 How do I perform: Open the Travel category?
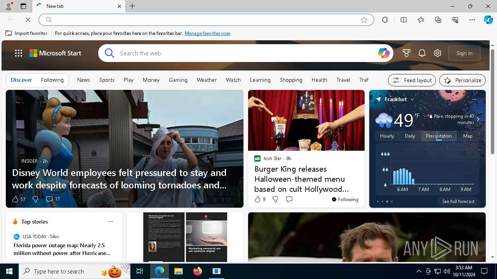tap(343, 80)
